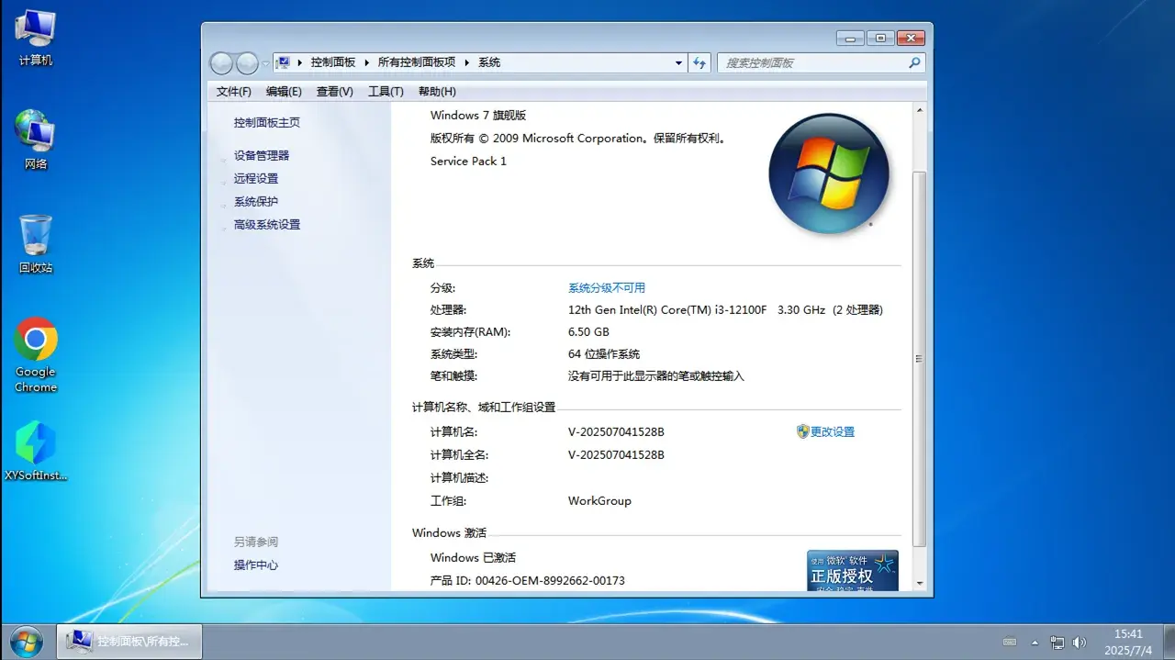Expand arrow after 控制面板 breadcrumb

pyautogui.click(x=366, y=62)
